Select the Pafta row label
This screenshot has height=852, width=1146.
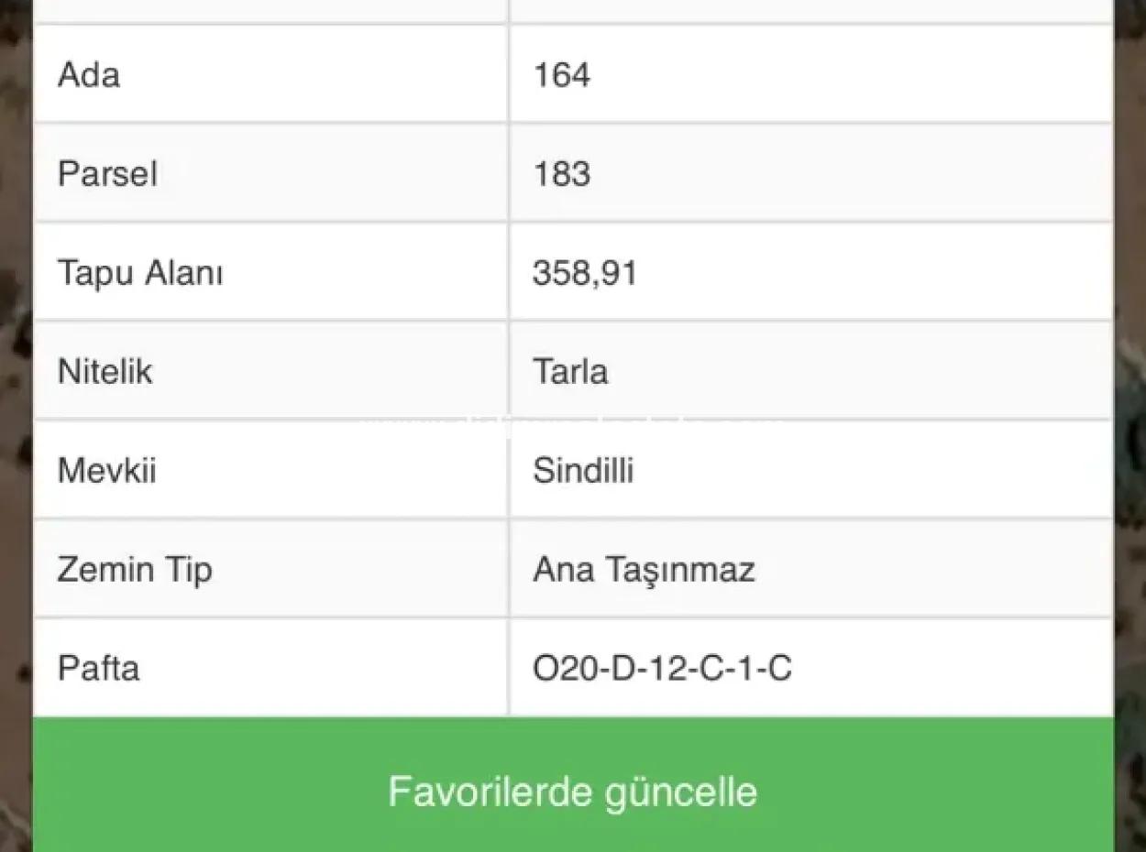click(x=99, y=668)
